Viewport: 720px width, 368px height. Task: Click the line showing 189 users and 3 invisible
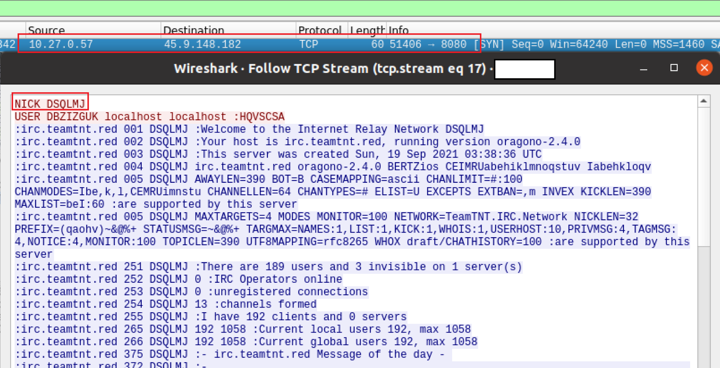(268, 267)
